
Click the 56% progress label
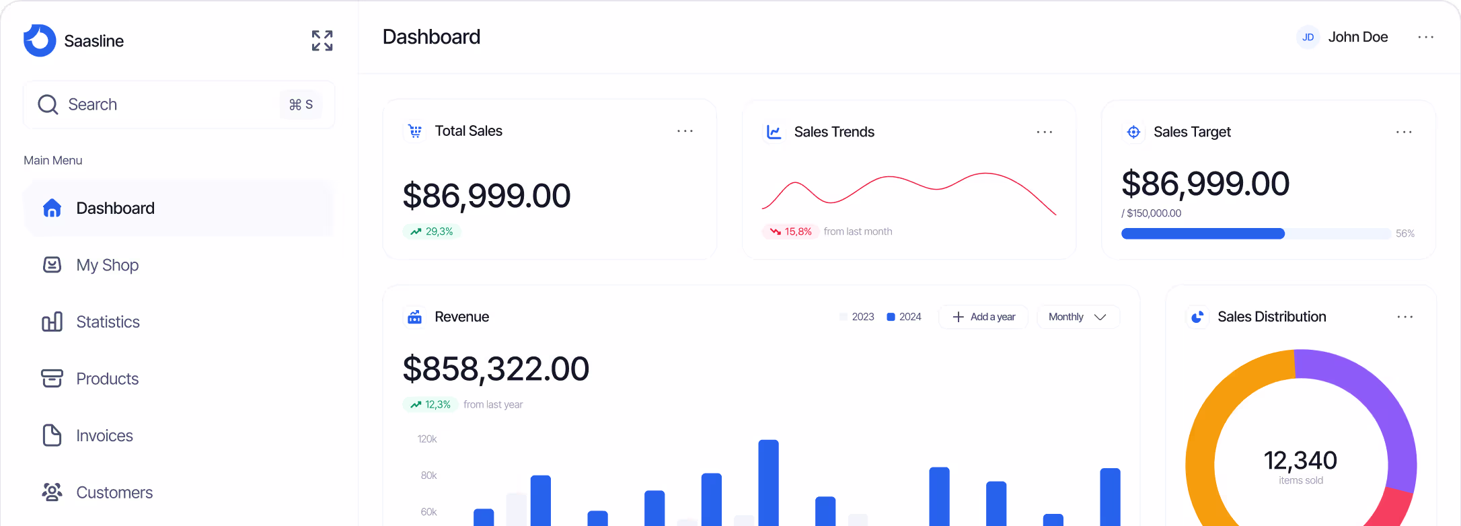coord(1405,233)
